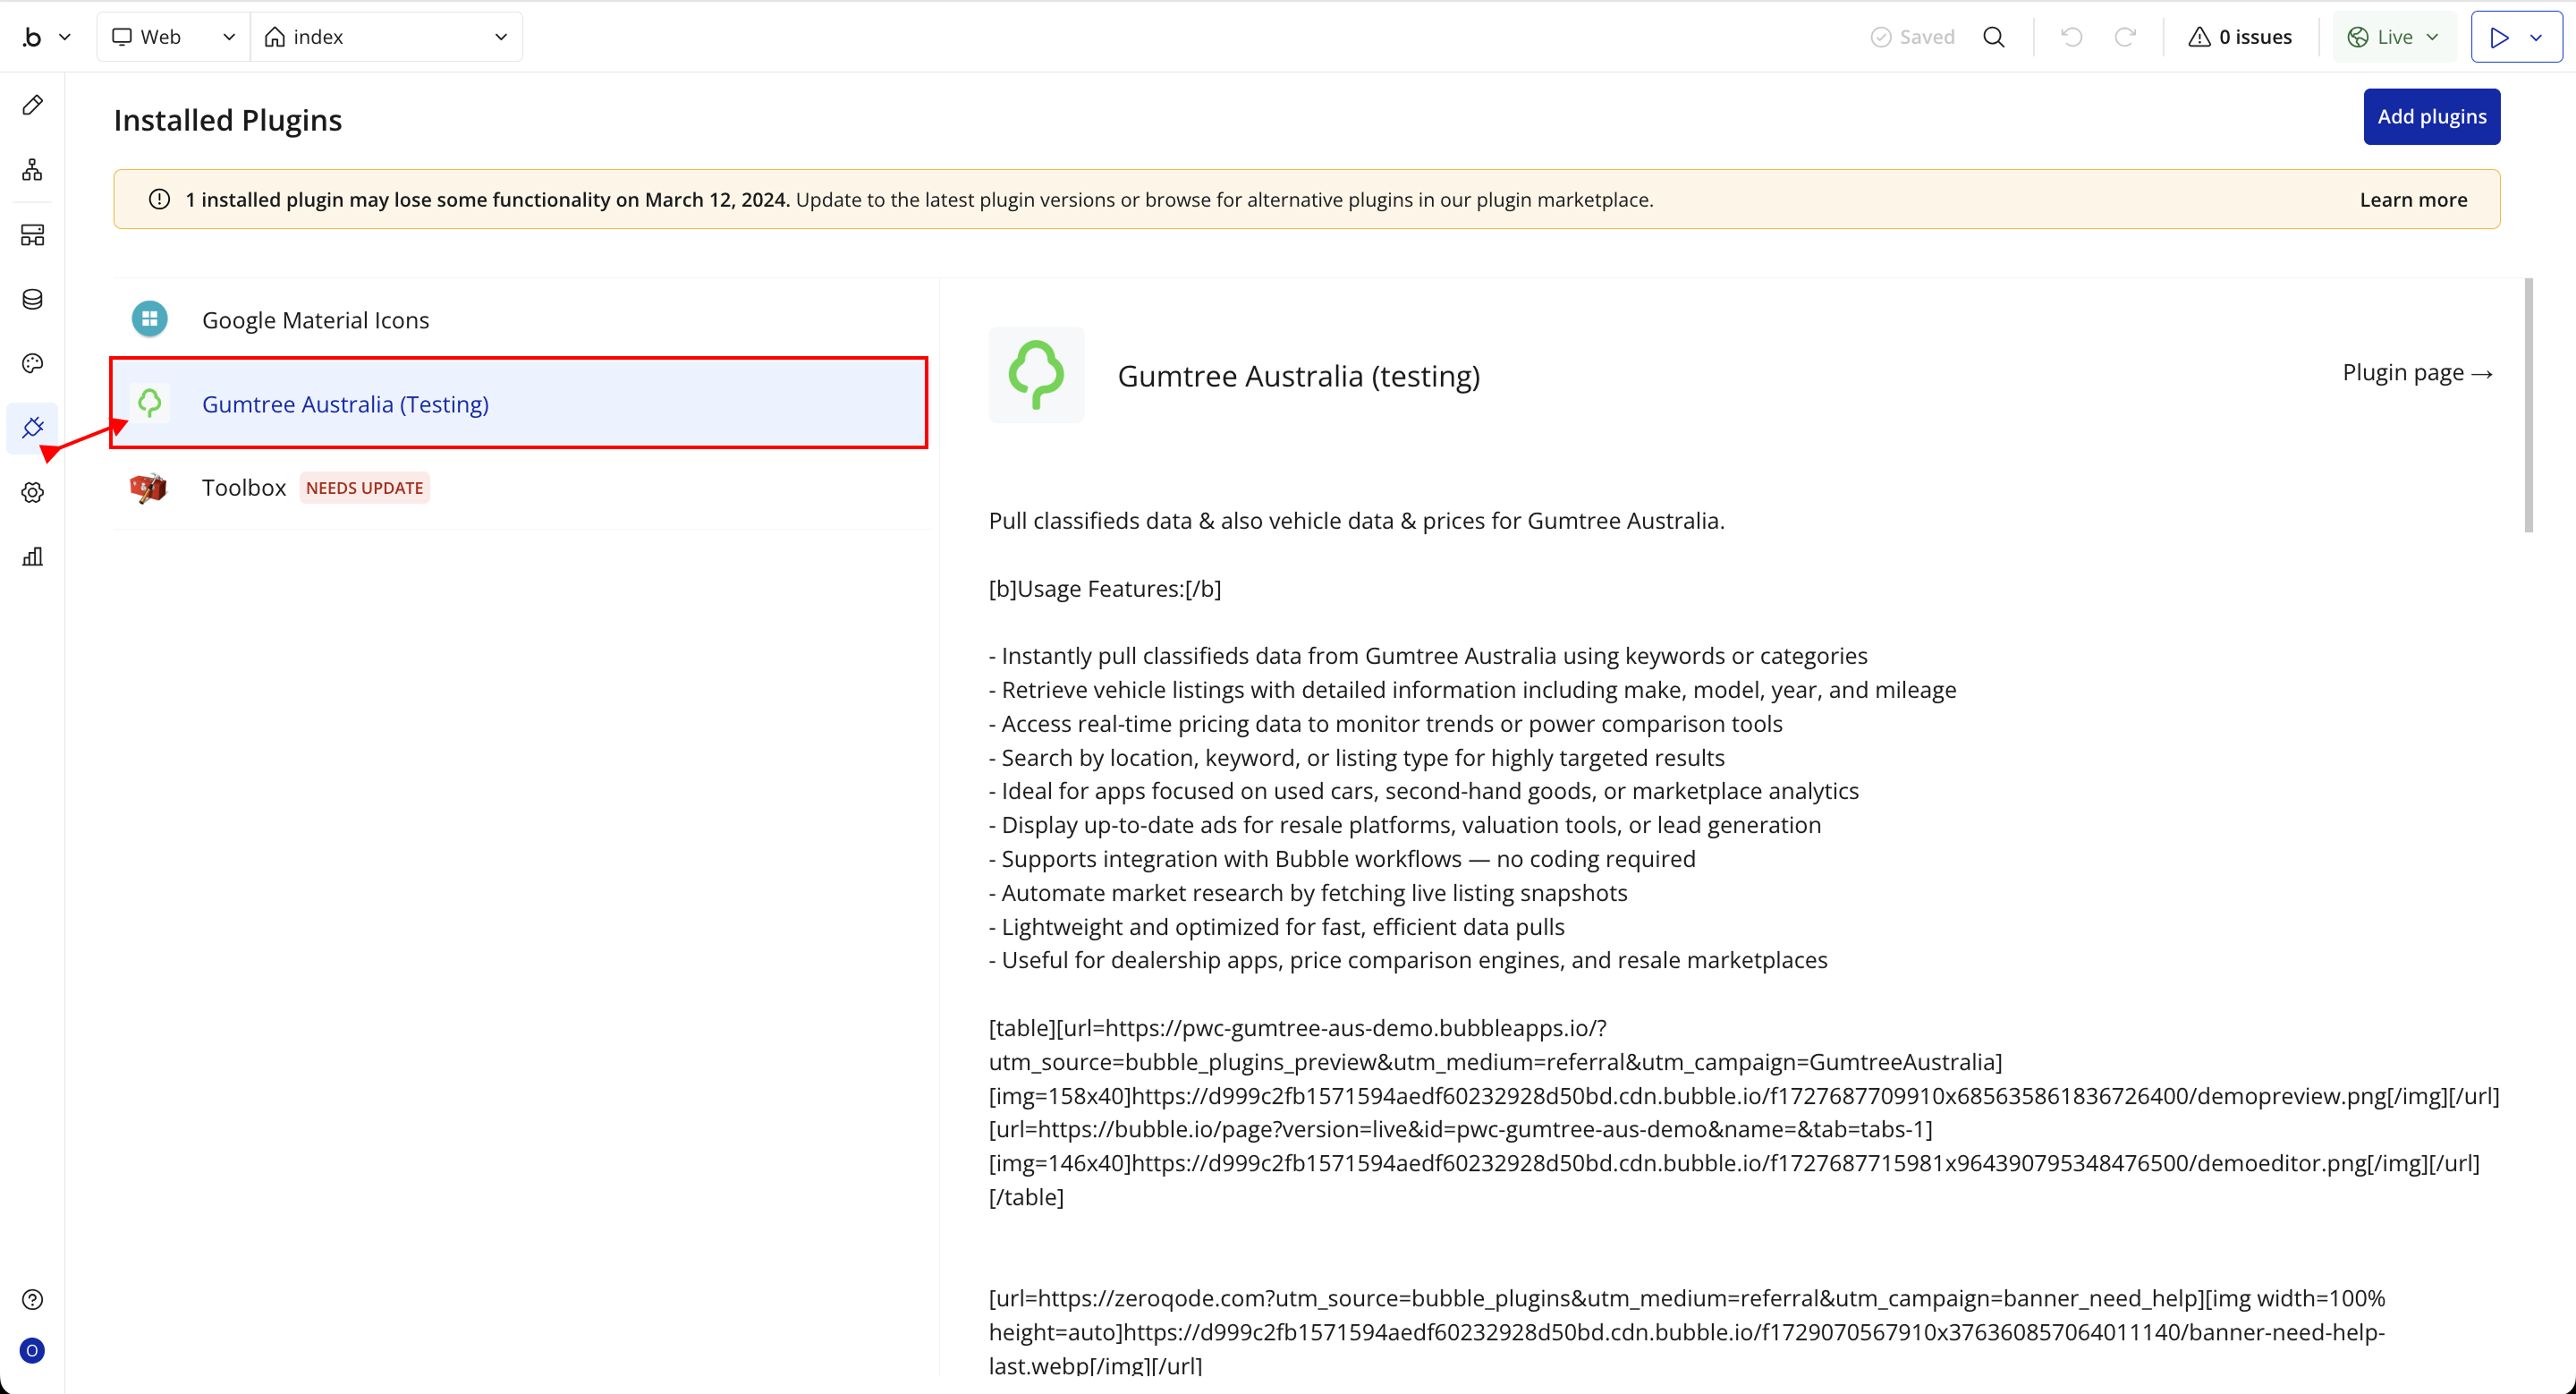Click the Add plugins button
The width and height of the screenshot is (2576, 1394).
2431,117
